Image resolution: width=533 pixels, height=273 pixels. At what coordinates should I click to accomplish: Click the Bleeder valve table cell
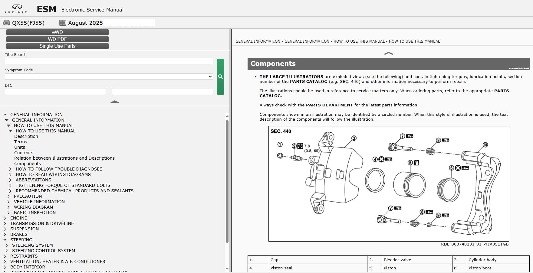coord(417,260)
